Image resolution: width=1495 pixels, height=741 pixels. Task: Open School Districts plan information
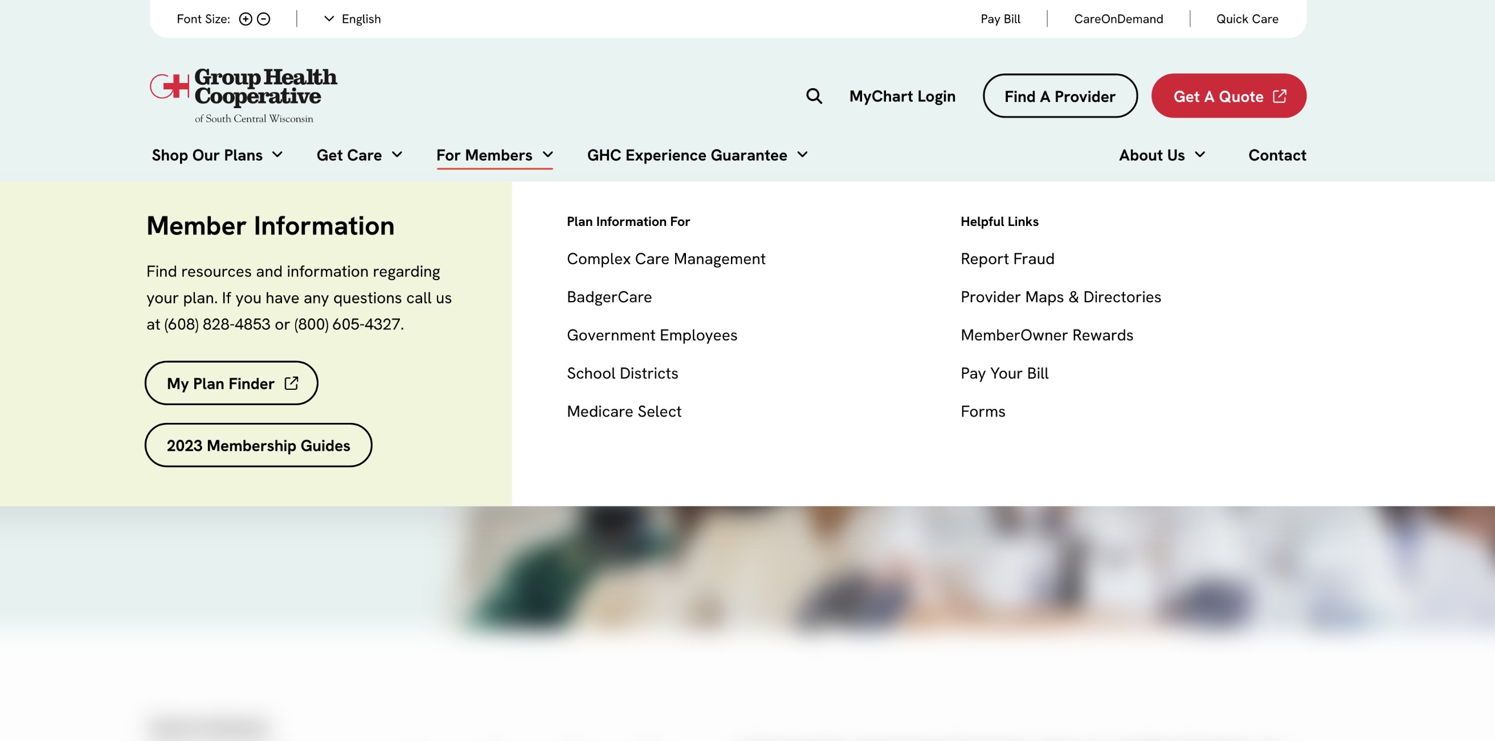pyautogui.click(x=622, y=373)
